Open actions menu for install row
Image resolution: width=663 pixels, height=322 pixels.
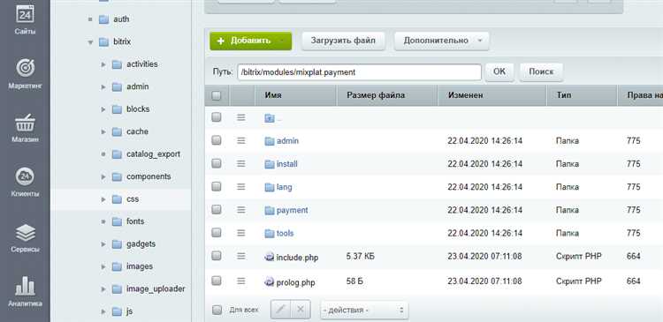[241, 163]
